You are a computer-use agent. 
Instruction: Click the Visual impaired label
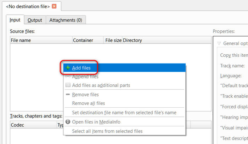pyautogui.click(x=234, y=128)
